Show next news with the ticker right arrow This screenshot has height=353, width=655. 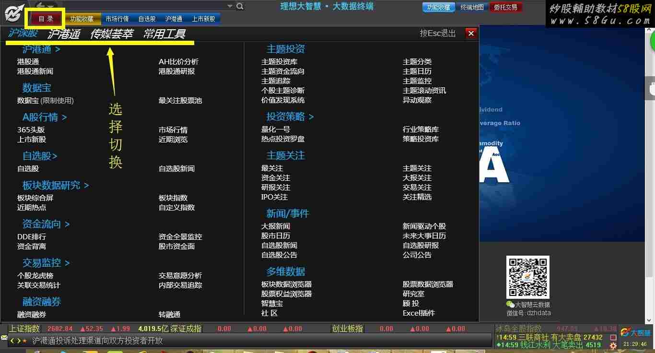[18, 341]
